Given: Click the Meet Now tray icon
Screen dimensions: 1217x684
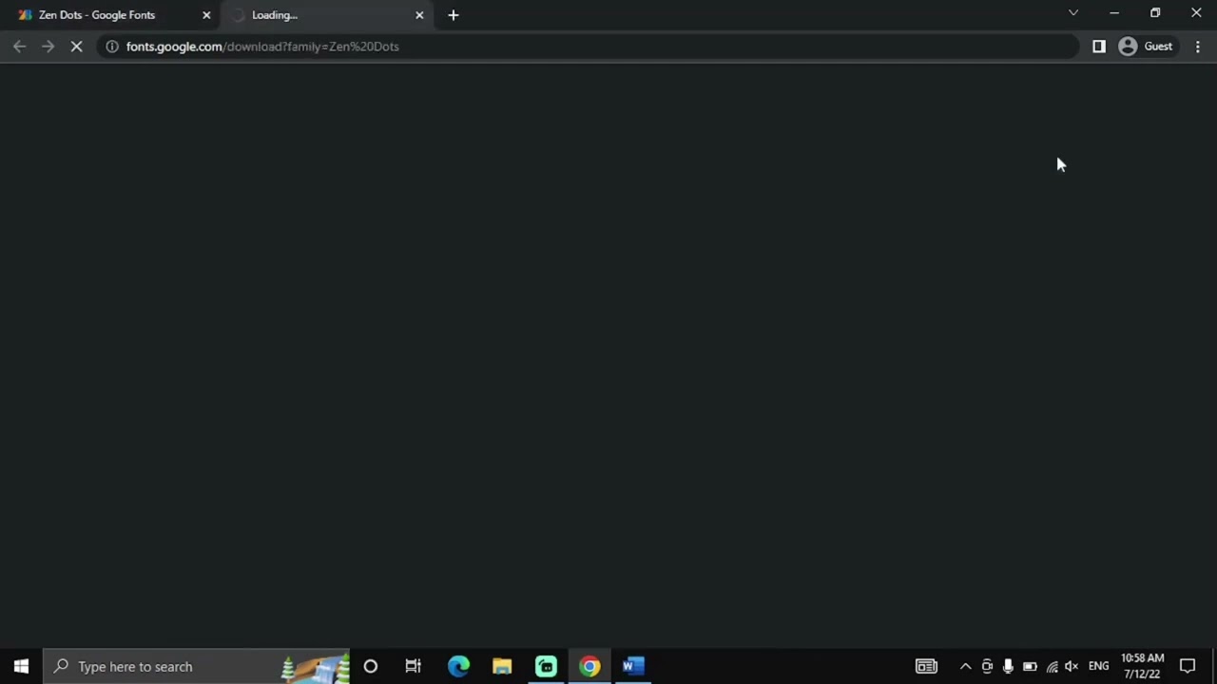Looking at the screenshot, I should tap(987, 667).
